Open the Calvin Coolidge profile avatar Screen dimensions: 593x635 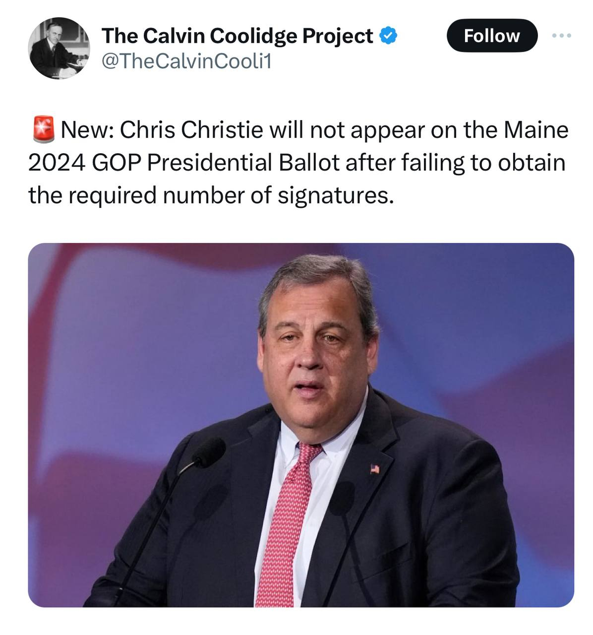click(x=59, y=48)
